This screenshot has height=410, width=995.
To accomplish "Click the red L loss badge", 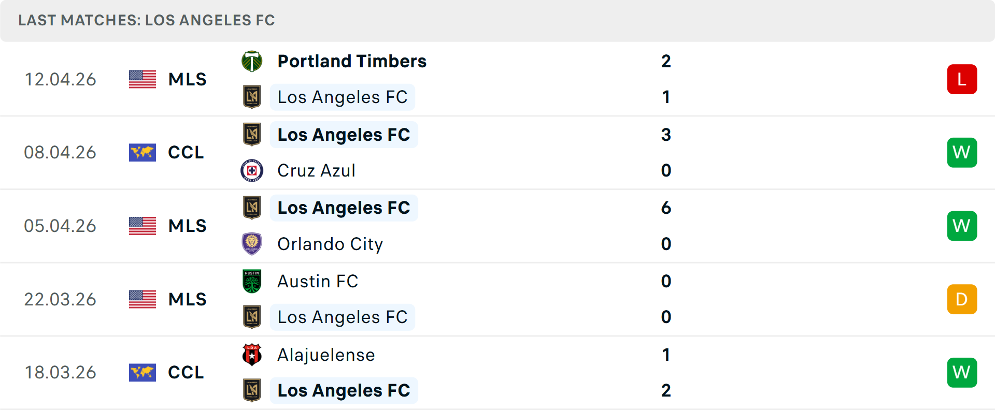I will coord(962,79).
